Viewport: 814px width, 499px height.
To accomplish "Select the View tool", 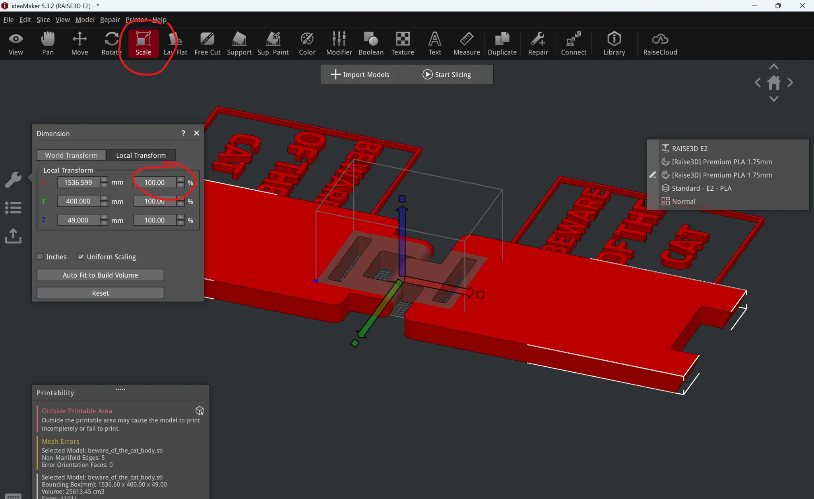I will click(16, 44).
